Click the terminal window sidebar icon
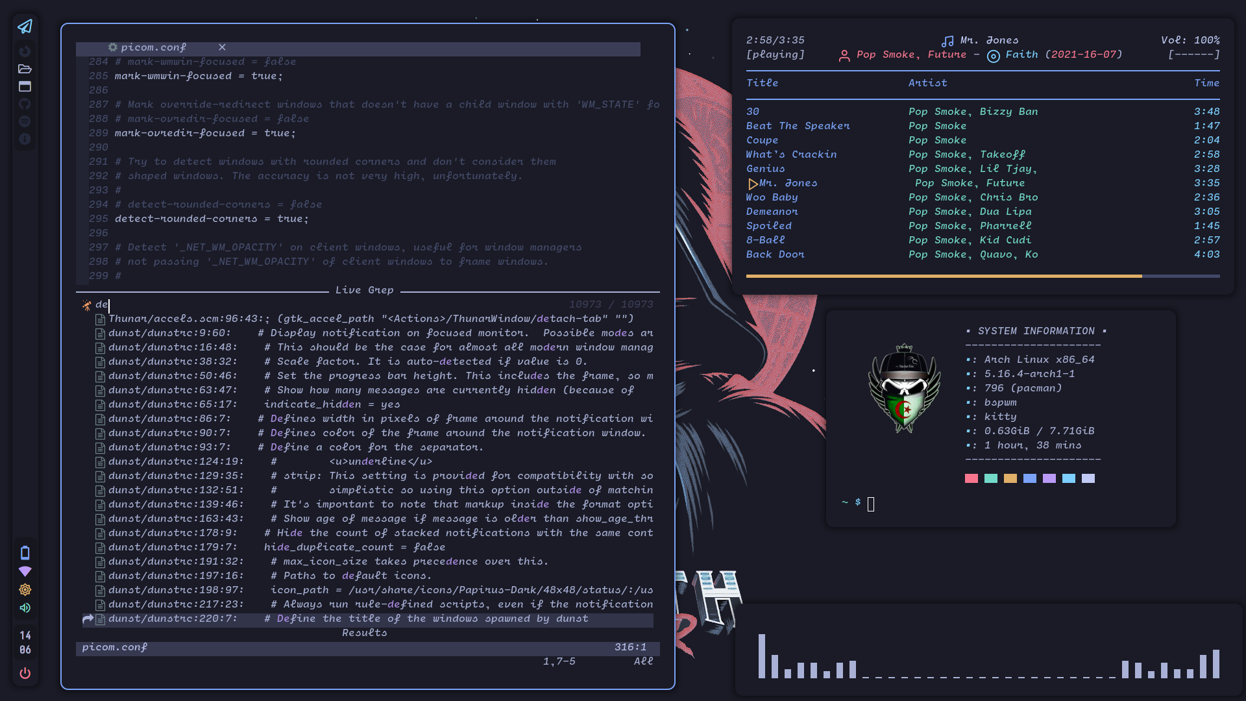 point(25,86)
